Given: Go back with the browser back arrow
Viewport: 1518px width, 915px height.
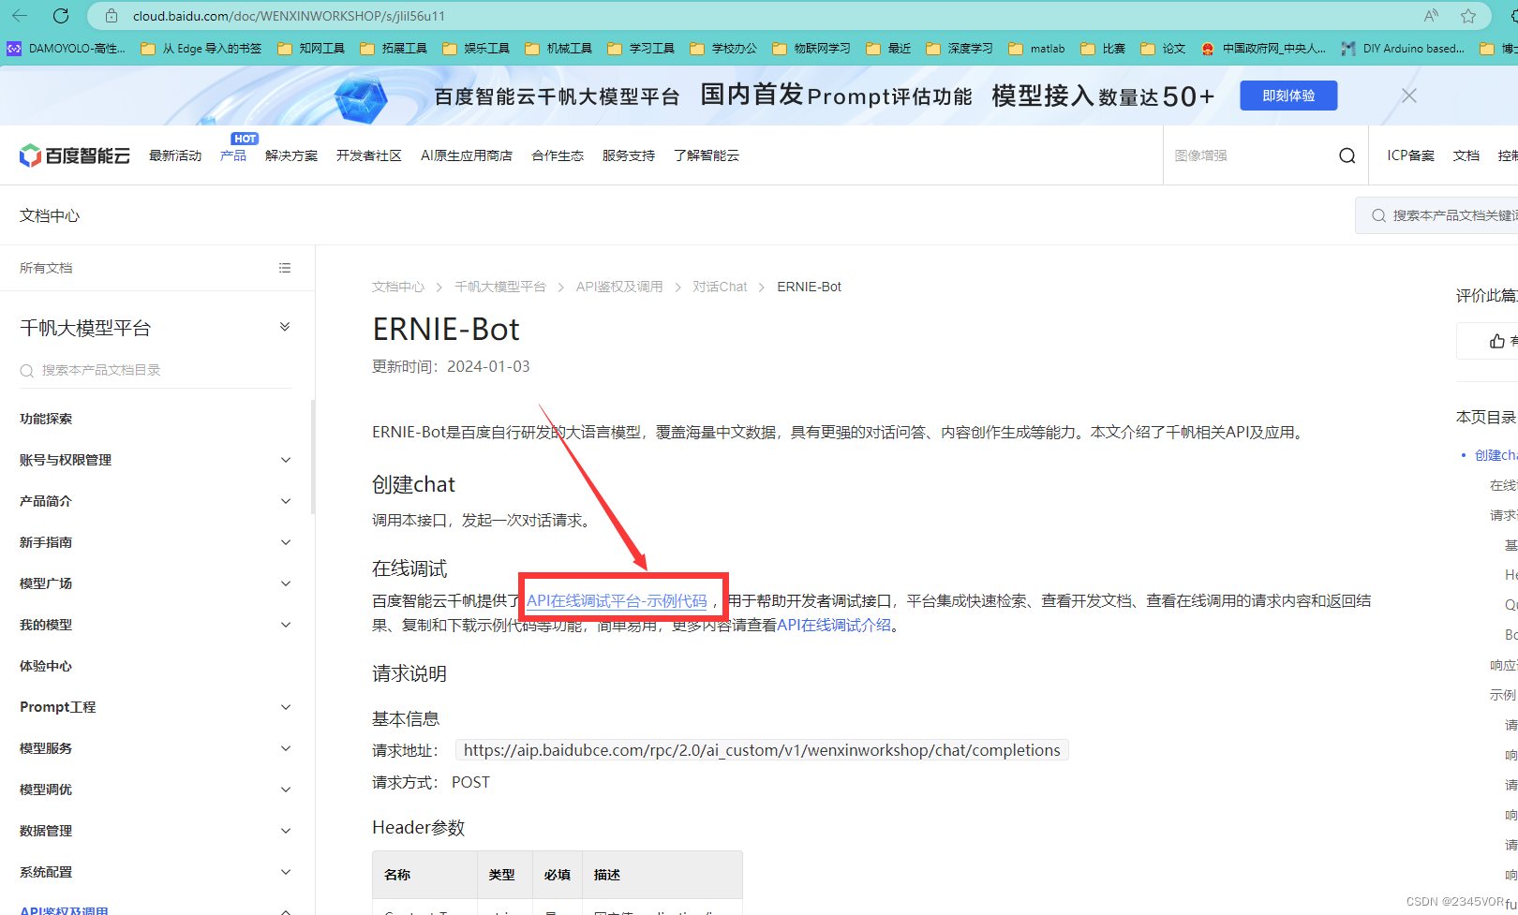Looking at the screenshot, I should click(x=19, y=16).
